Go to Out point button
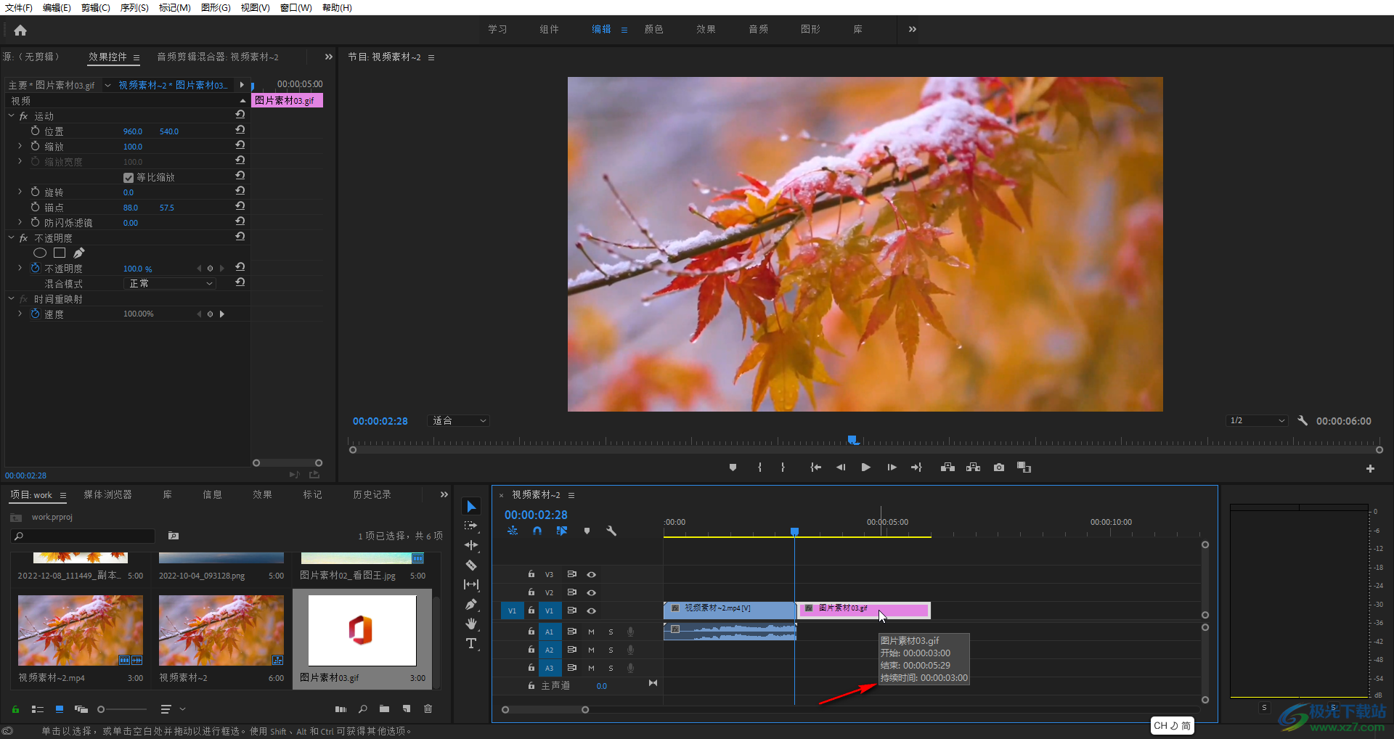 tap(916, 468)
